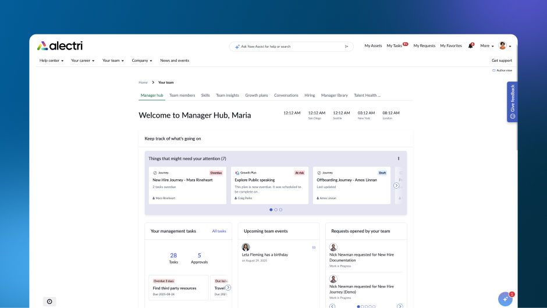Click the Journey icon on the Offboarding card
Image resolution: width=547 pixels, height=308 pixels.
tap(319, 173)
